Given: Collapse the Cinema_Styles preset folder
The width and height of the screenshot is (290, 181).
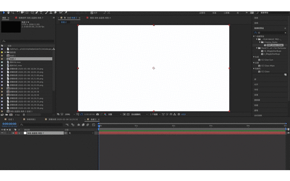Looking at the screenshot, I should coord(260,42).
